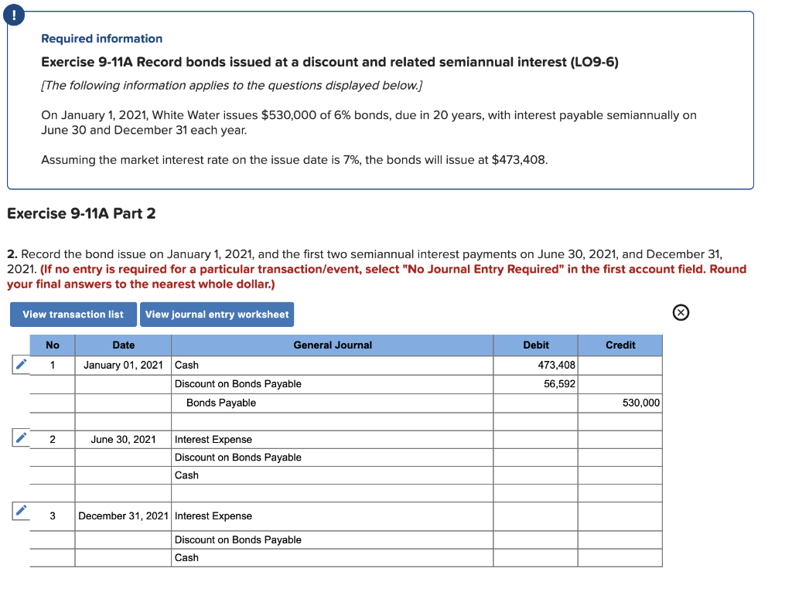Click the Debit column header
The image size is (792, 592).
(x=536, y=345)
